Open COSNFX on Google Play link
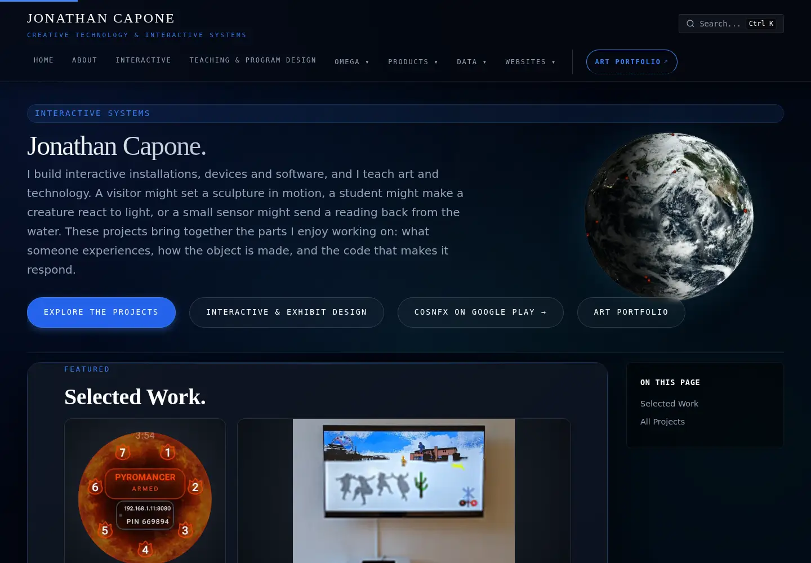Viewport: 811px width, 563px height. pos(480,312)
